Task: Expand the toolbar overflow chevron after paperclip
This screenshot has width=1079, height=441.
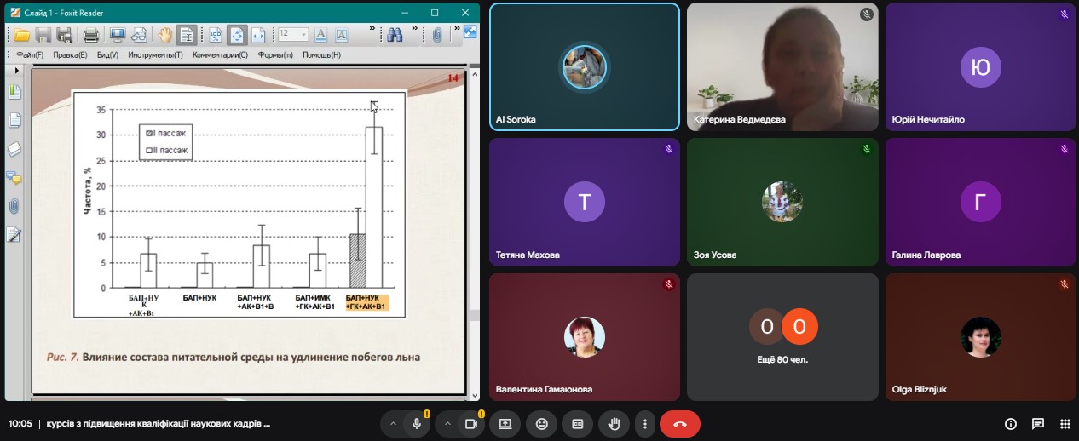Action: [456, 30]
